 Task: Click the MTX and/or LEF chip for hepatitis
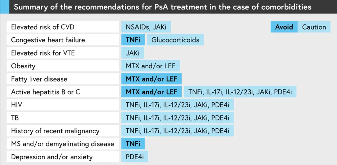tap(151, 92)
